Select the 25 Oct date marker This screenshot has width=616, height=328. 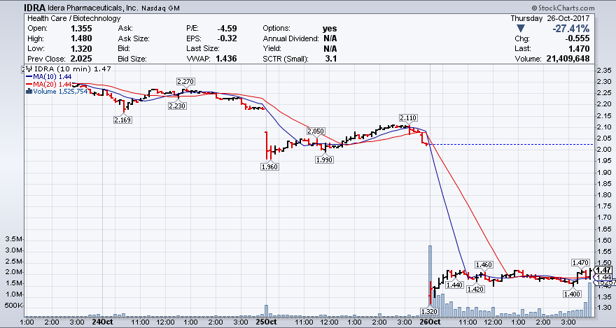click(x=265, y=322)
